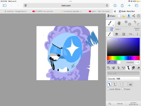141x106 pixels.
Task: Enable the Lock Alpha checkbox
Action: pyautogui.click(x=108, y=89)
